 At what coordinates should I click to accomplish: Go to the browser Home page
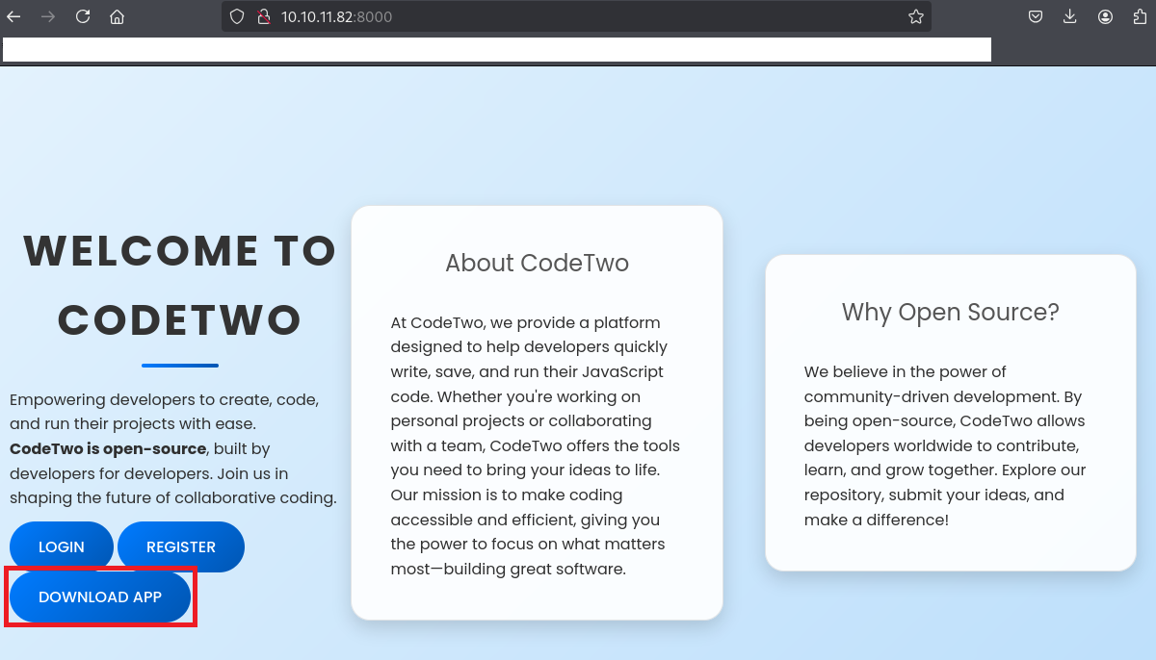(117, 16)
